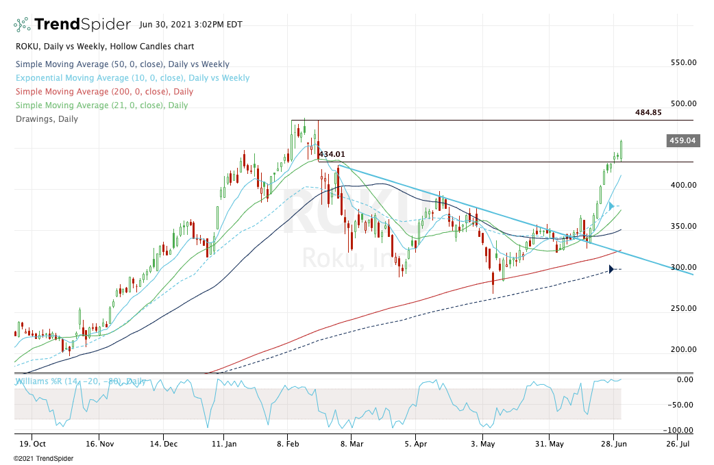Click the dark navy weekly SMA arrow marker

pos(612,270)
